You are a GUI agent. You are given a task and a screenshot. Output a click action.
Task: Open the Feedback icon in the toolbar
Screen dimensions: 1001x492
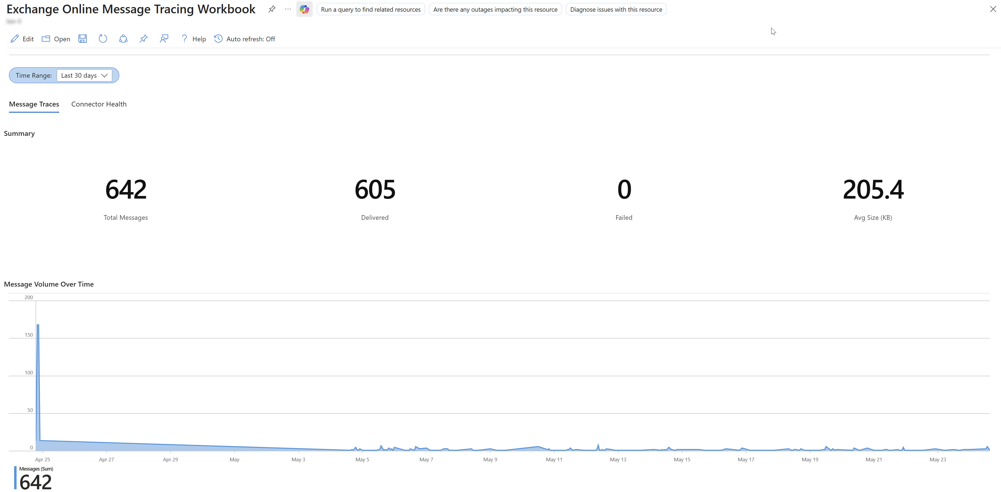(x=164, y=39)
